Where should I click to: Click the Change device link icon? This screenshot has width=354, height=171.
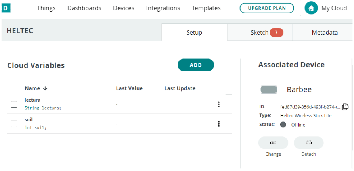pyautogui.click(x=273, y=143)
